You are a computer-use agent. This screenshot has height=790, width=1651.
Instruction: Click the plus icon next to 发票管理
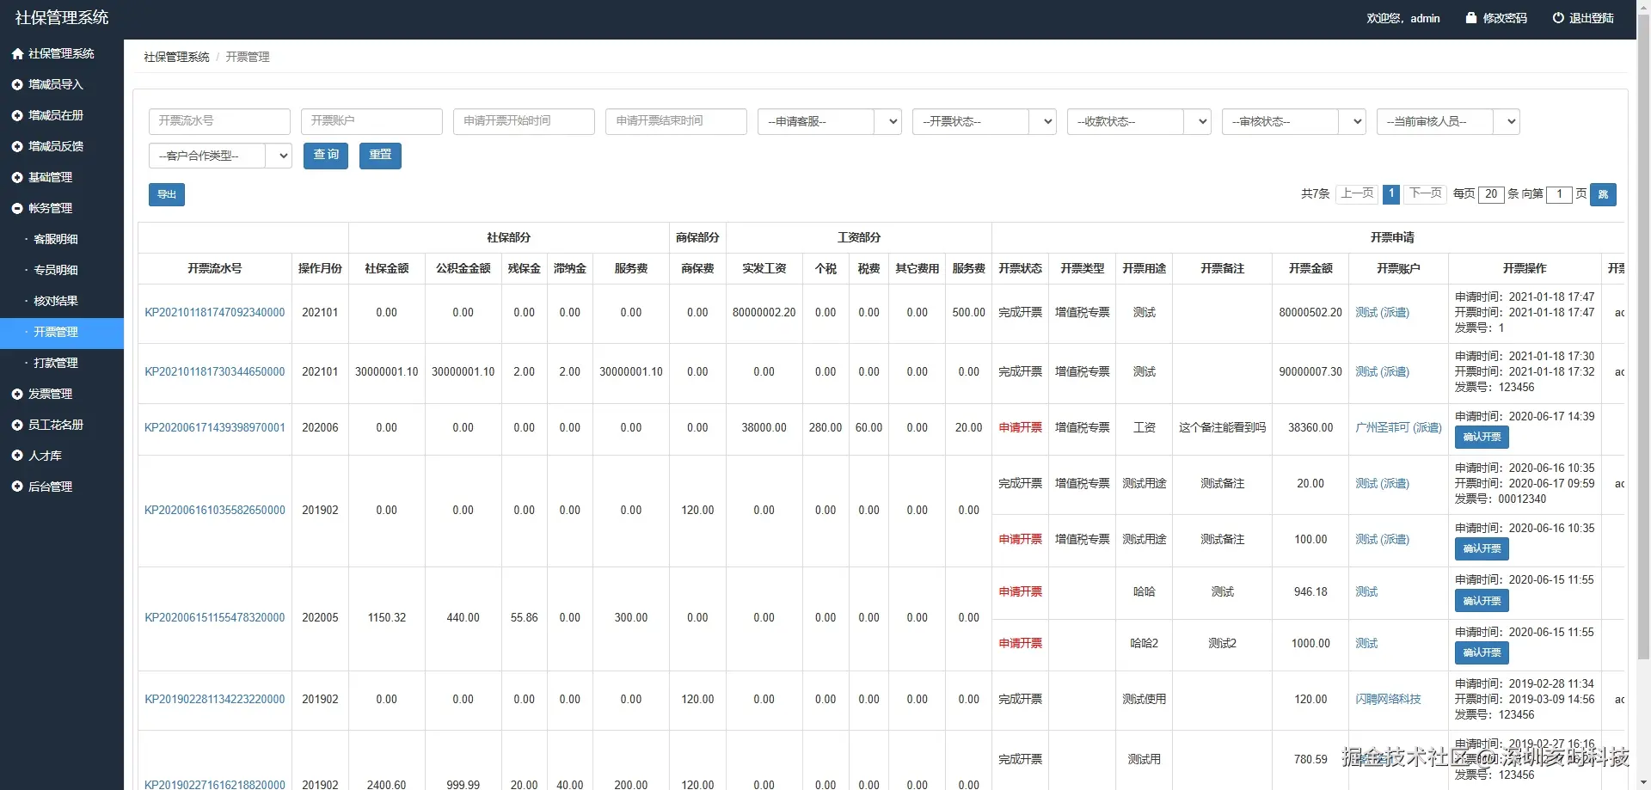pyautogui.click(x=17, y=395)
